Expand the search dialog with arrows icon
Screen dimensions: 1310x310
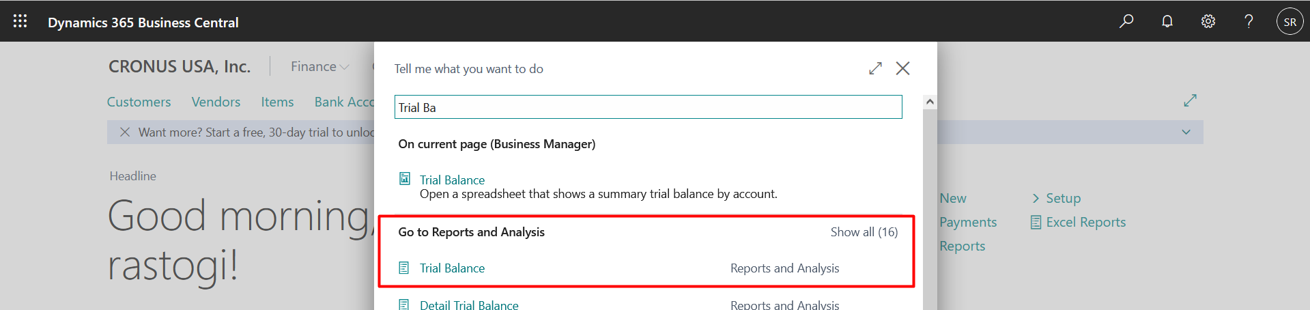[875, 68]
